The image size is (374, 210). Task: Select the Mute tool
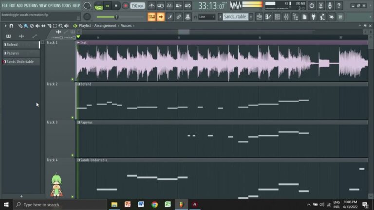37,26
